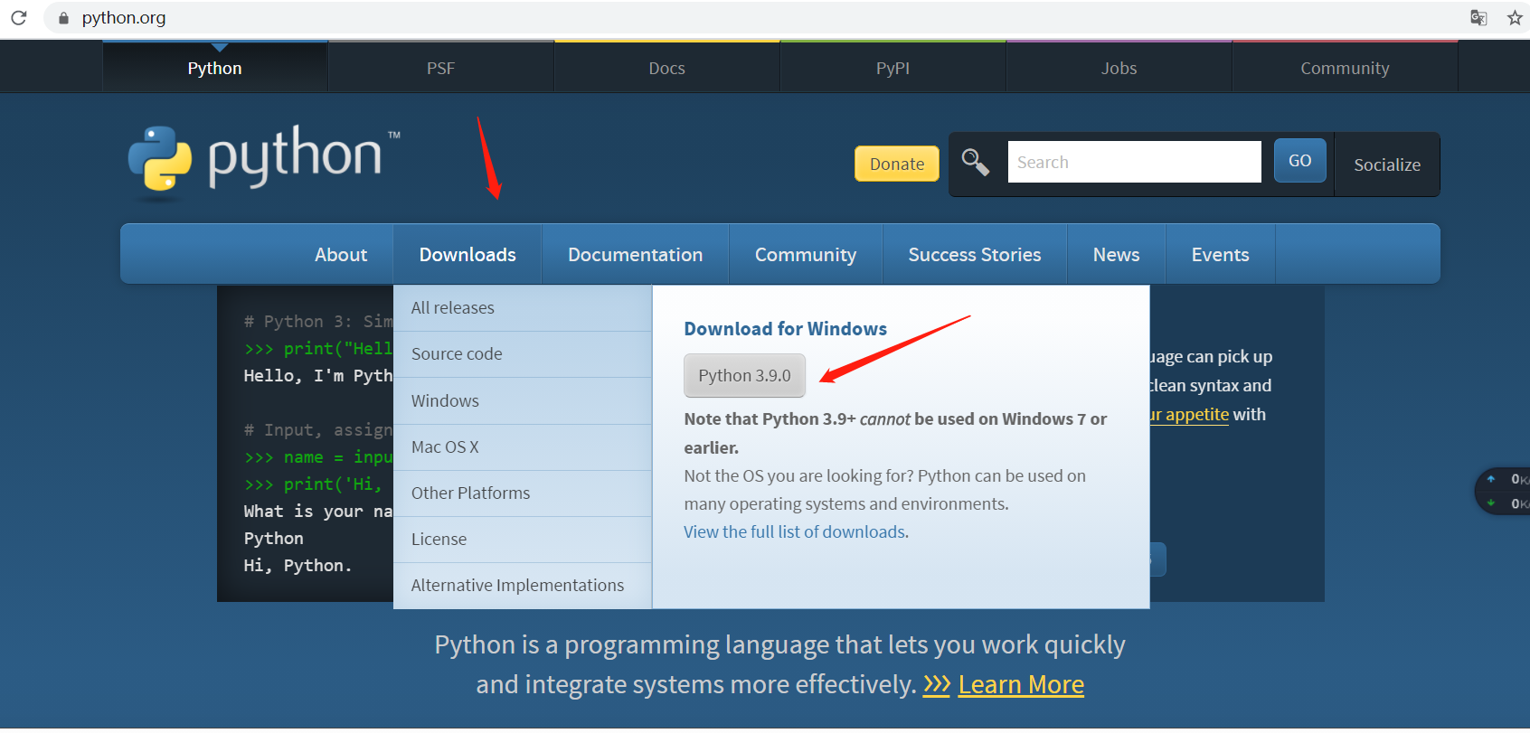Open View the full list of downloads link

[x=796, y=532]
